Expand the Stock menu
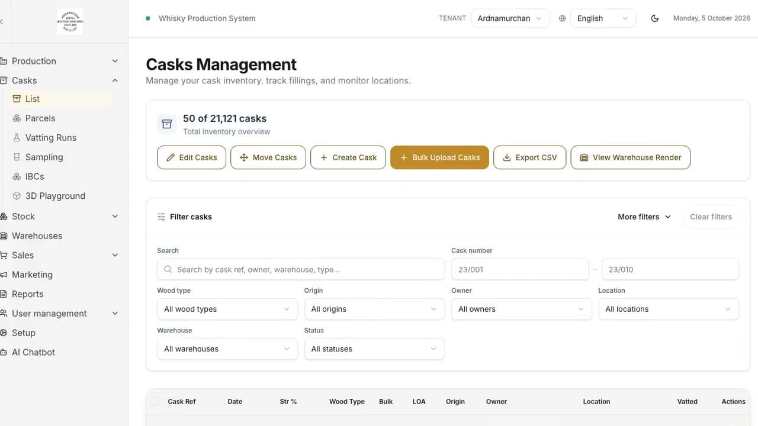This screenshot has height=426, width=758. [59, 217]
